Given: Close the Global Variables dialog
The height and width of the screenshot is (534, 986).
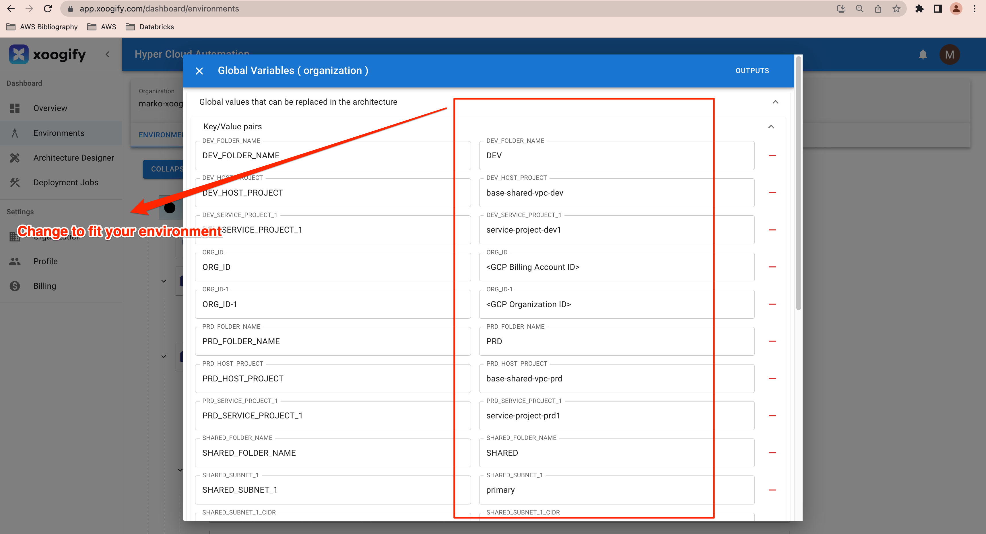Looking at the screenshot, I should pyautogui.click(x=199, y=71).
